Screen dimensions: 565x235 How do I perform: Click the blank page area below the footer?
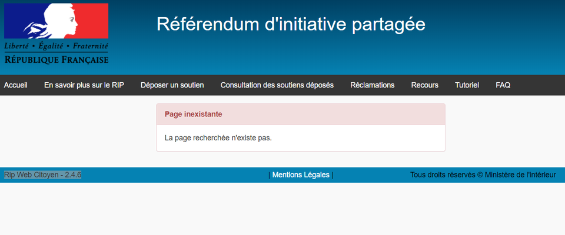282,211
